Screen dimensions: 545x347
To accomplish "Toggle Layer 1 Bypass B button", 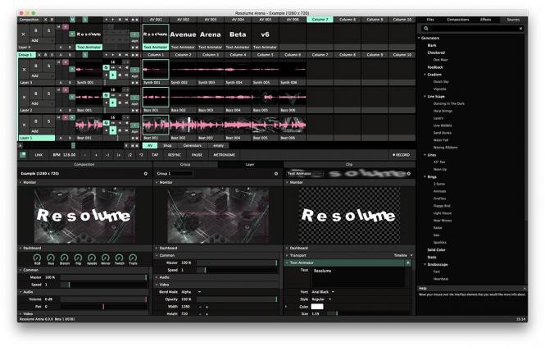I will pos(36,121).
